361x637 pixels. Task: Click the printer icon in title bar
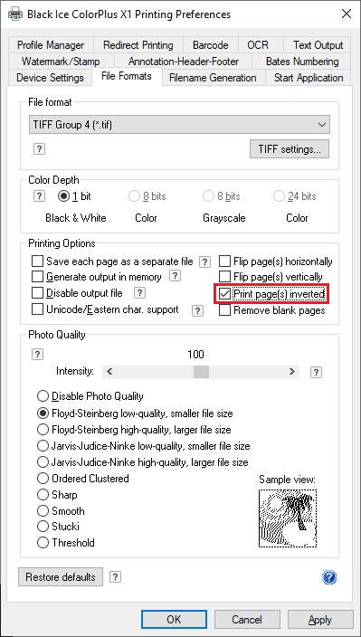[14, 14]
